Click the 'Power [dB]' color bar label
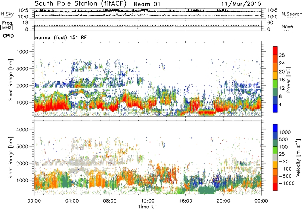 288,80
